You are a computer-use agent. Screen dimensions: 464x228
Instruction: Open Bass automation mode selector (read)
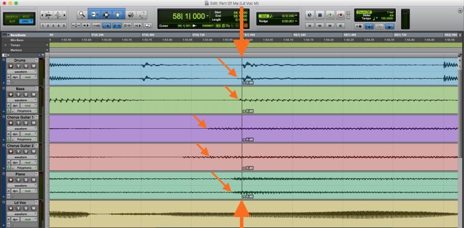pyautogui.click(x=29, y=105)
